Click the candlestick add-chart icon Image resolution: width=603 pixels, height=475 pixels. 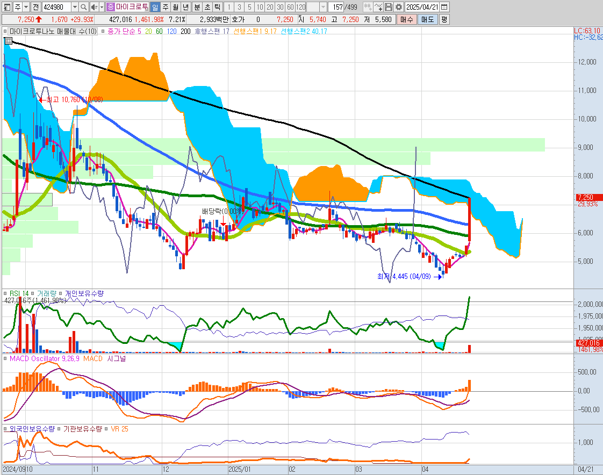point(368,7)
